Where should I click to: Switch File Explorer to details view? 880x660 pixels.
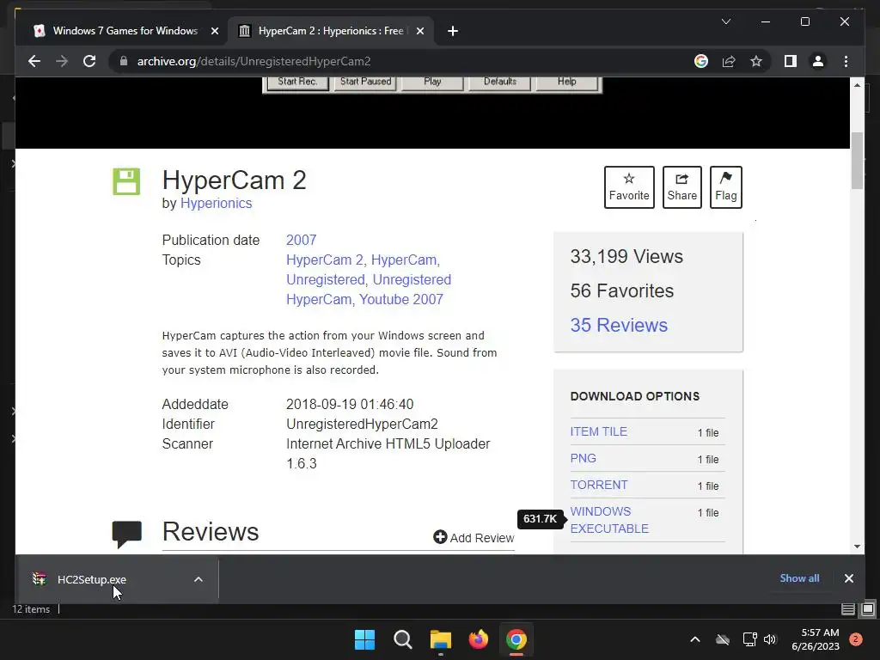pos(847,609)
